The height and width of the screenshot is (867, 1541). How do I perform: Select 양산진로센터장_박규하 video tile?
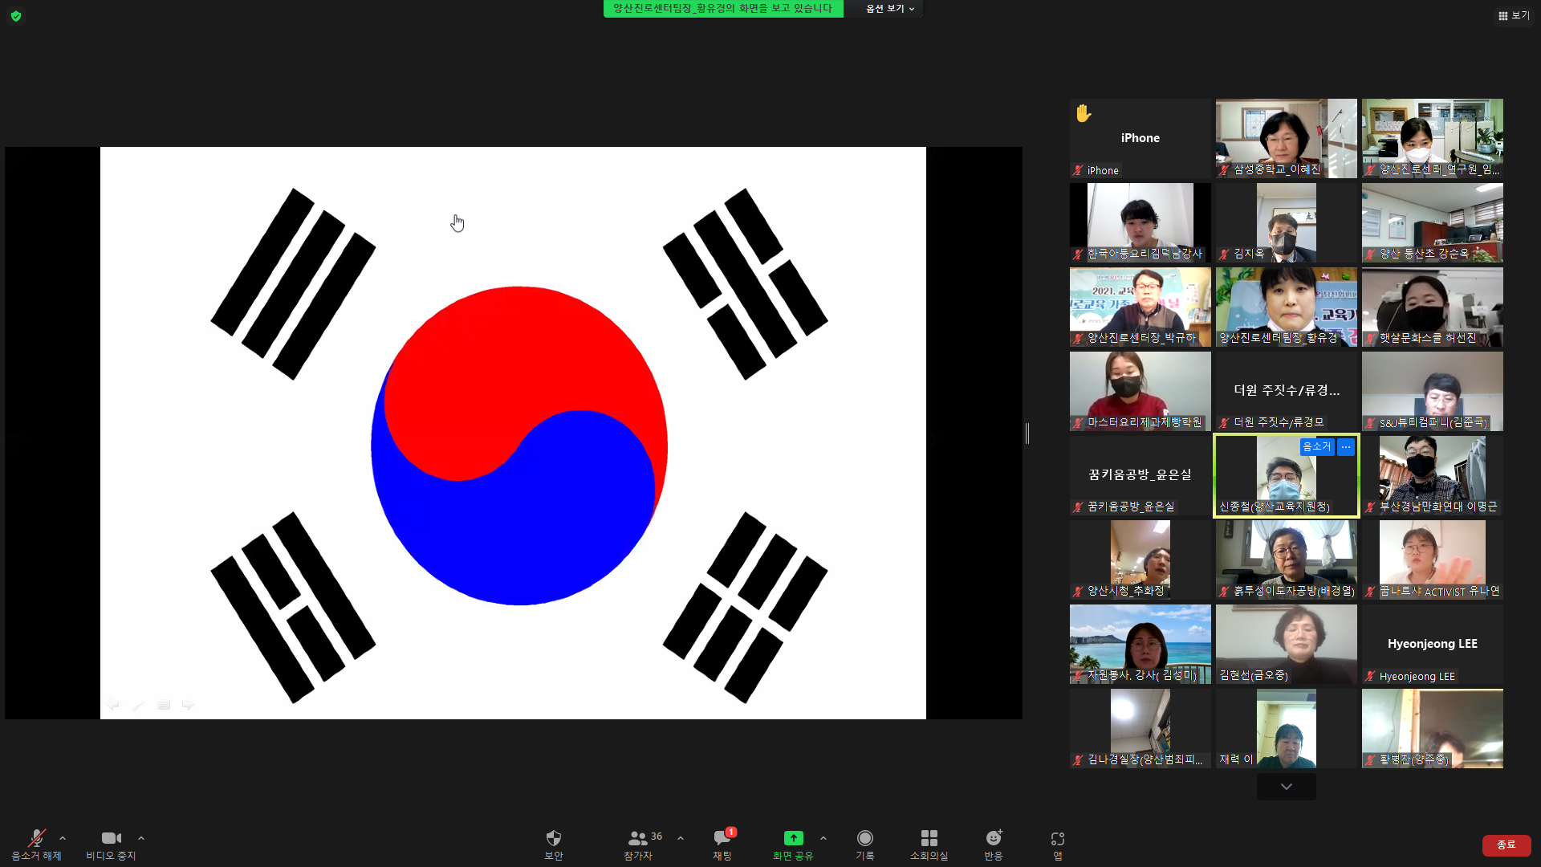pyautogui.click(x=1140, y=307)
